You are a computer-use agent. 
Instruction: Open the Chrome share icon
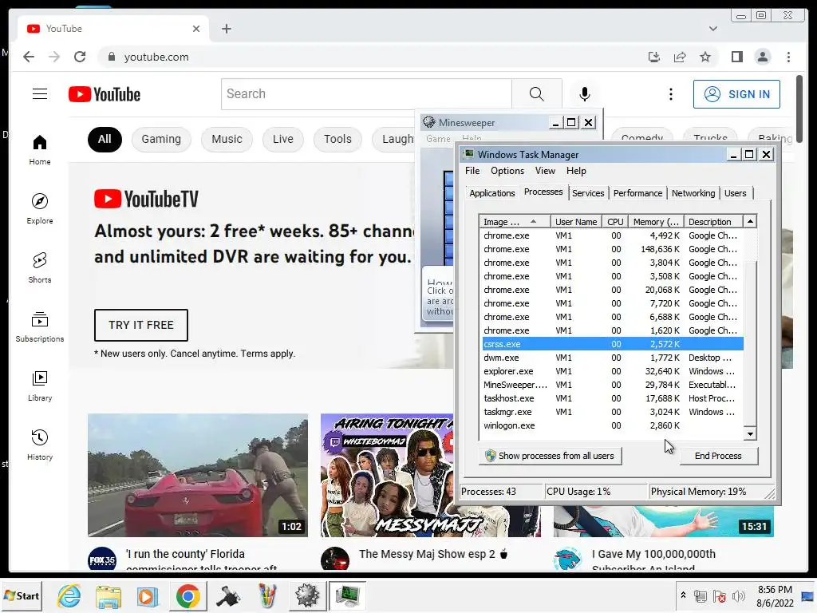click(x=680, y=57)
